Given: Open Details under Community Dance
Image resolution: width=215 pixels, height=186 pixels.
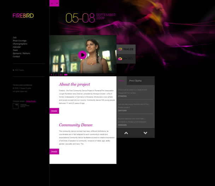Looking at the screenshot, I should 54,151.
